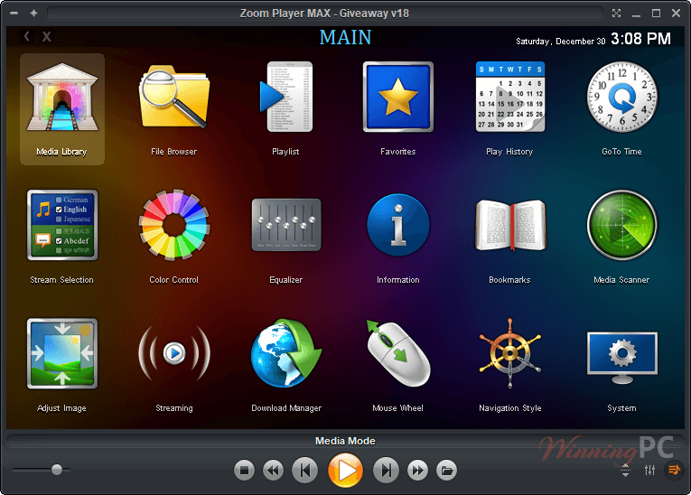Screen dimensions: 691x495
Task: Open the Navigation Style ship wheel icon
Action: pyautogui.click(x=509, y=353)
